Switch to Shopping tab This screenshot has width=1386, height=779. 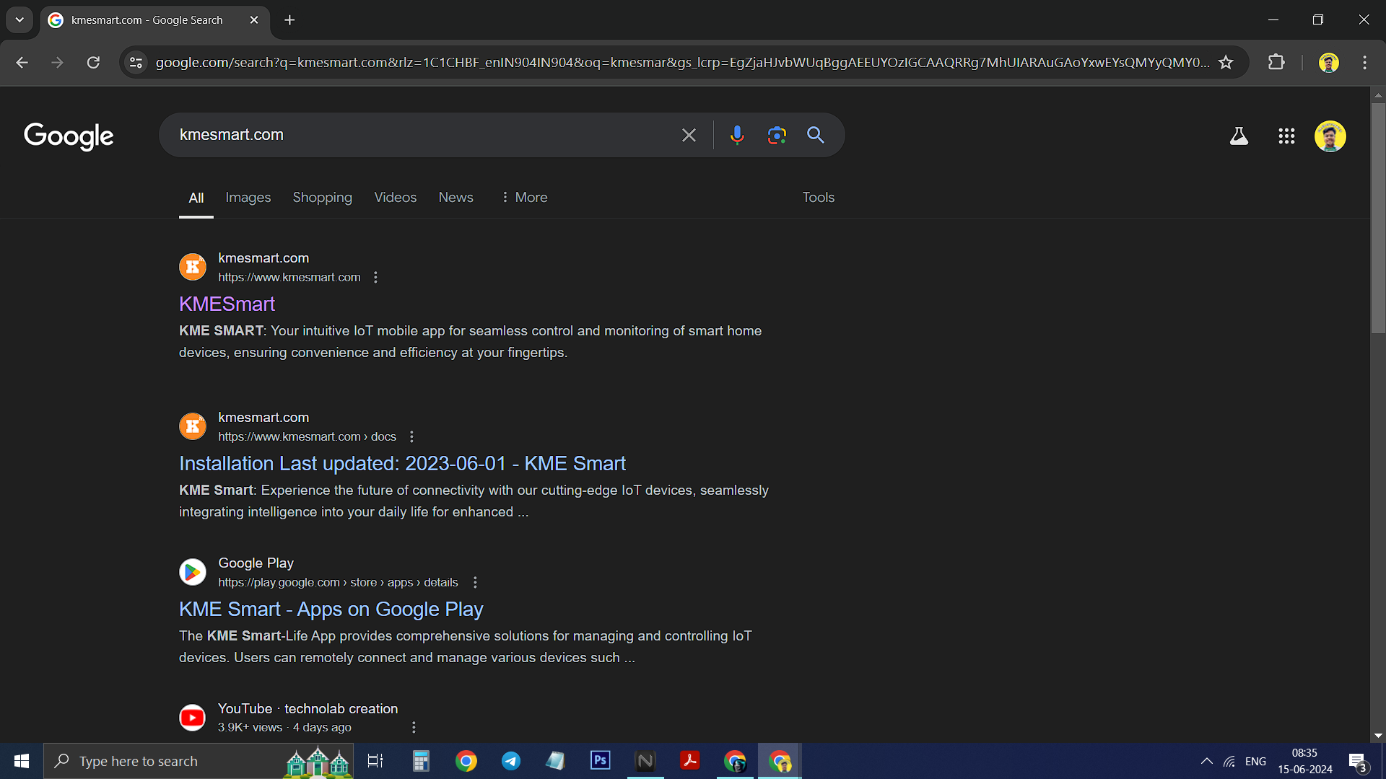coord(323,198)
